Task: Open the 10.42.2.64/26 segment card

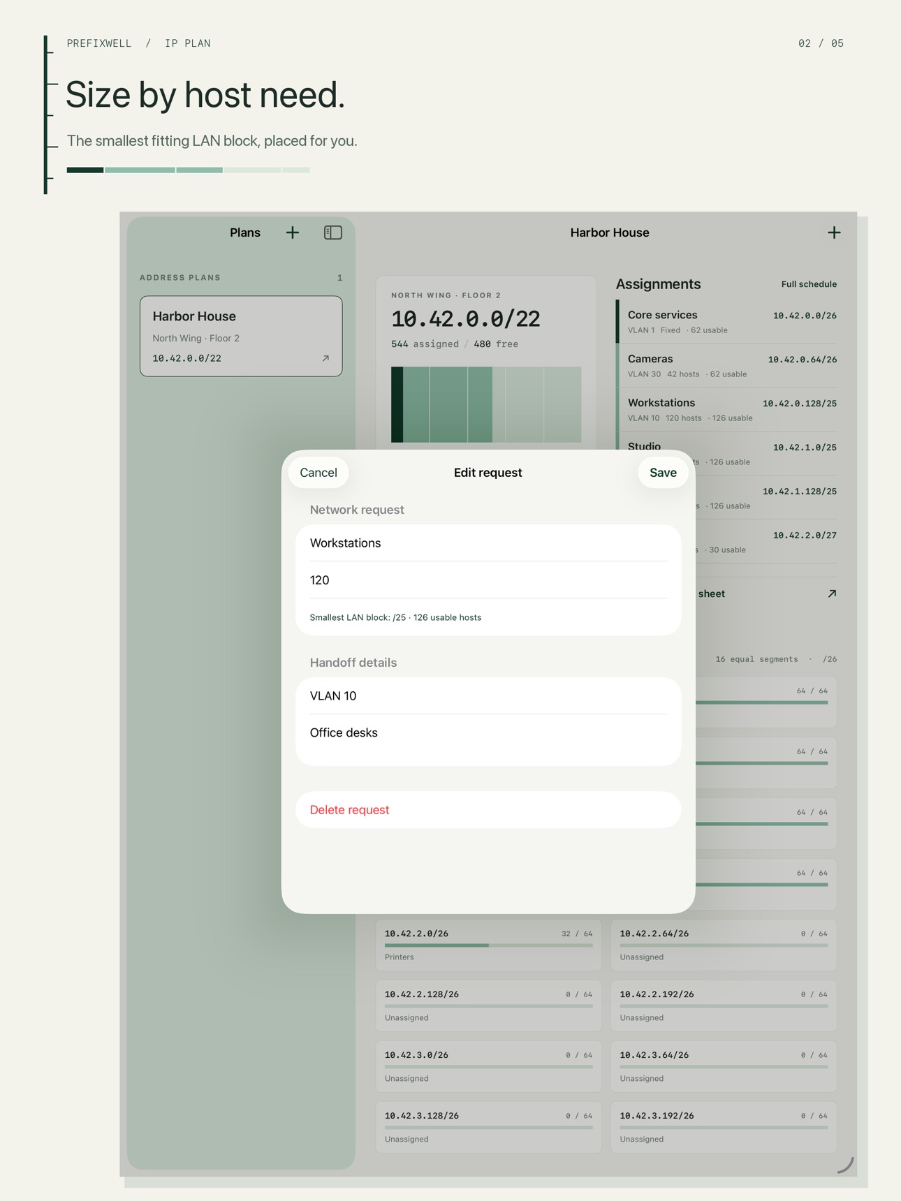Action: pos(724,945)
